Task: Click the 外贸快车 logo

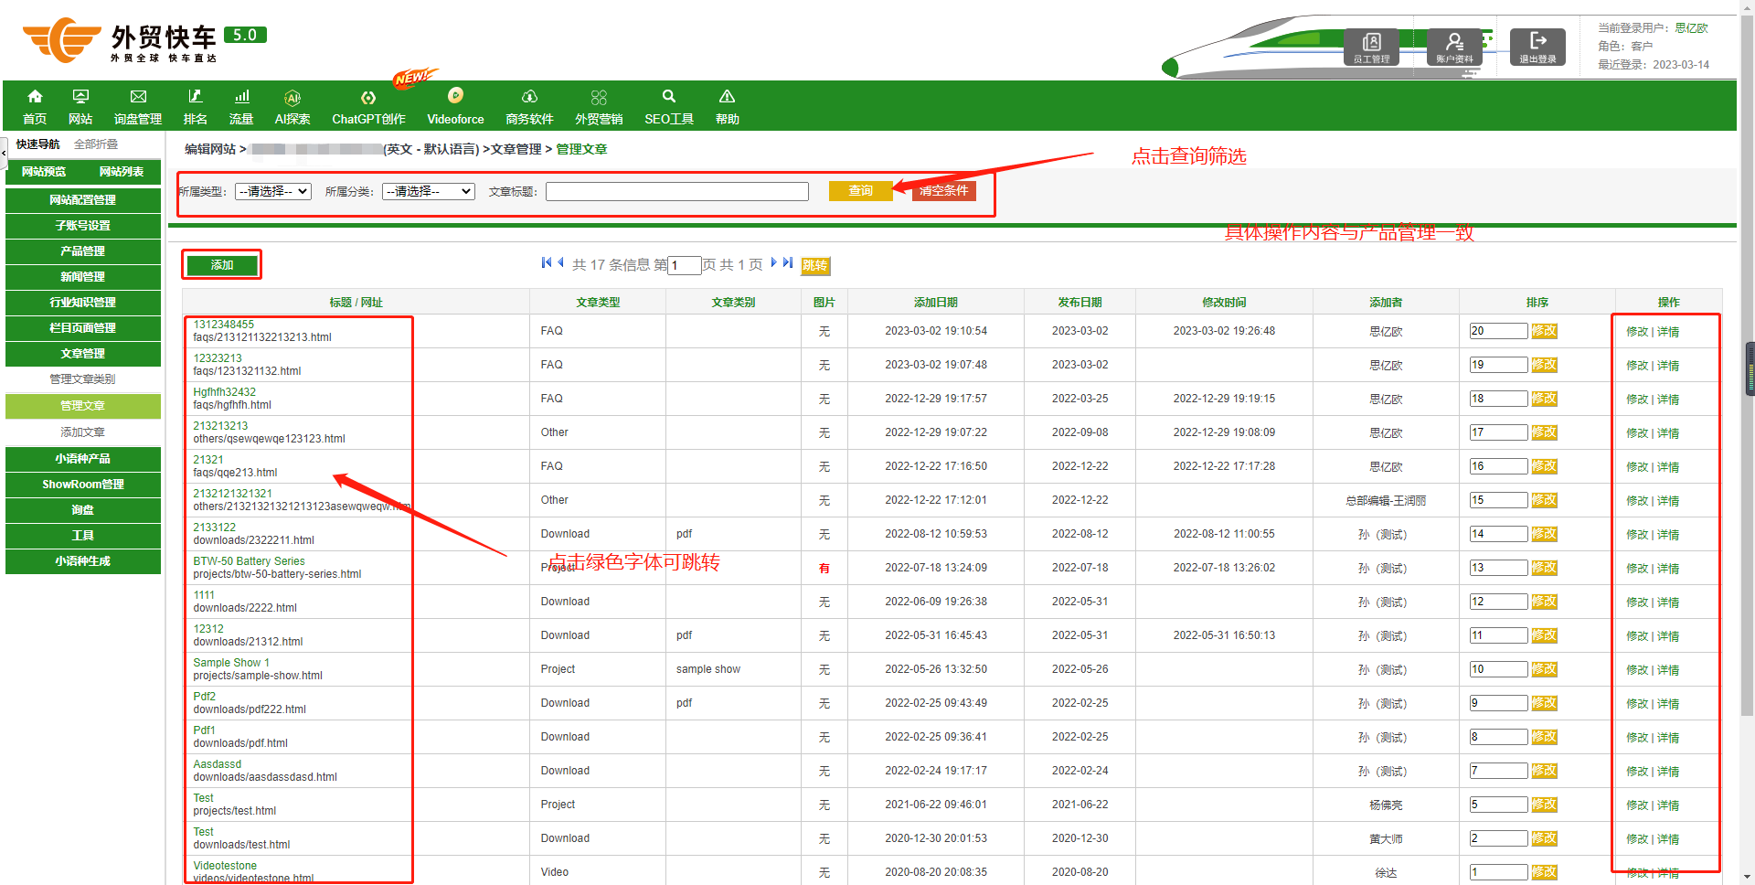Action: [144, 41]
